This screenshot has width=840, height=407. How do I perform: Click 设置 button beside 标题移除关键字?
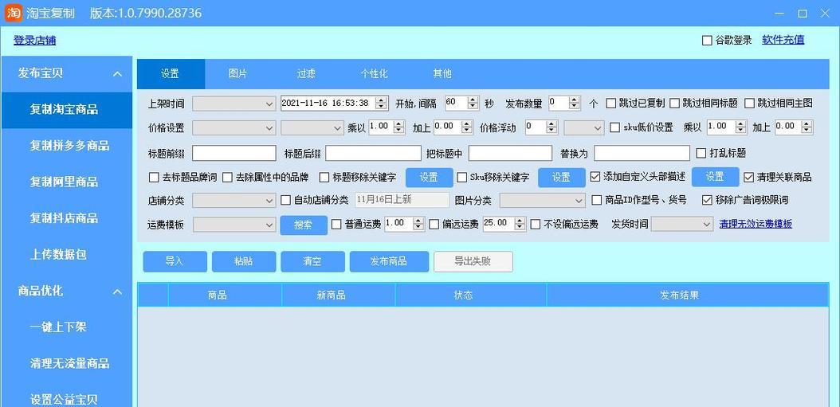click(x=429, y=178)
